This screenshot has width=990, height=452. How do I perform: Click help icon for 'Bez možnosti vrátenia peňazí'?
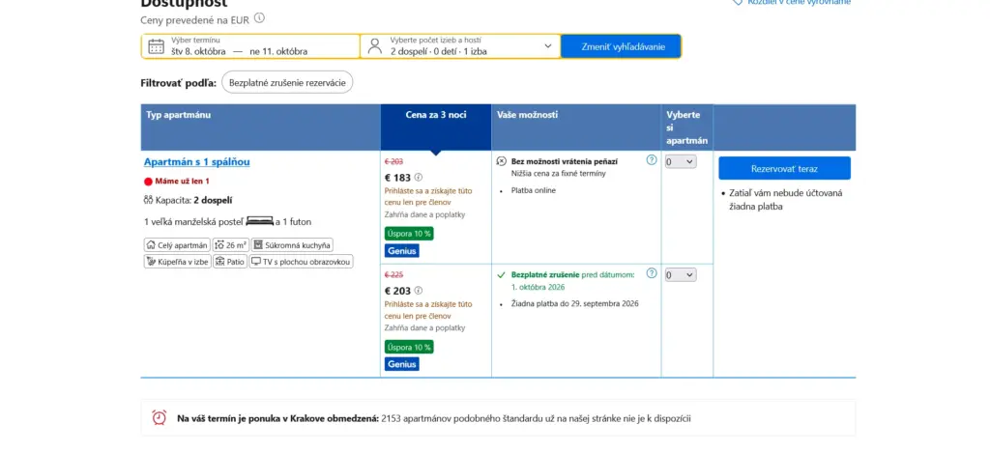point(652,160)
